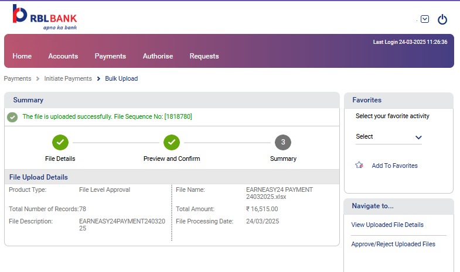Open the Payments menu
460x272 pixels.
(110, 56)
